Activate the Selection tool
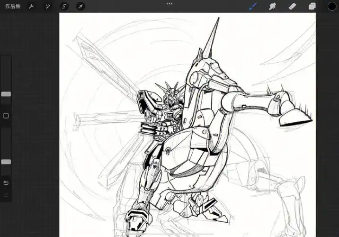This screenshot has height=237, width=339. pyautogui.click(x=64, y=7)
